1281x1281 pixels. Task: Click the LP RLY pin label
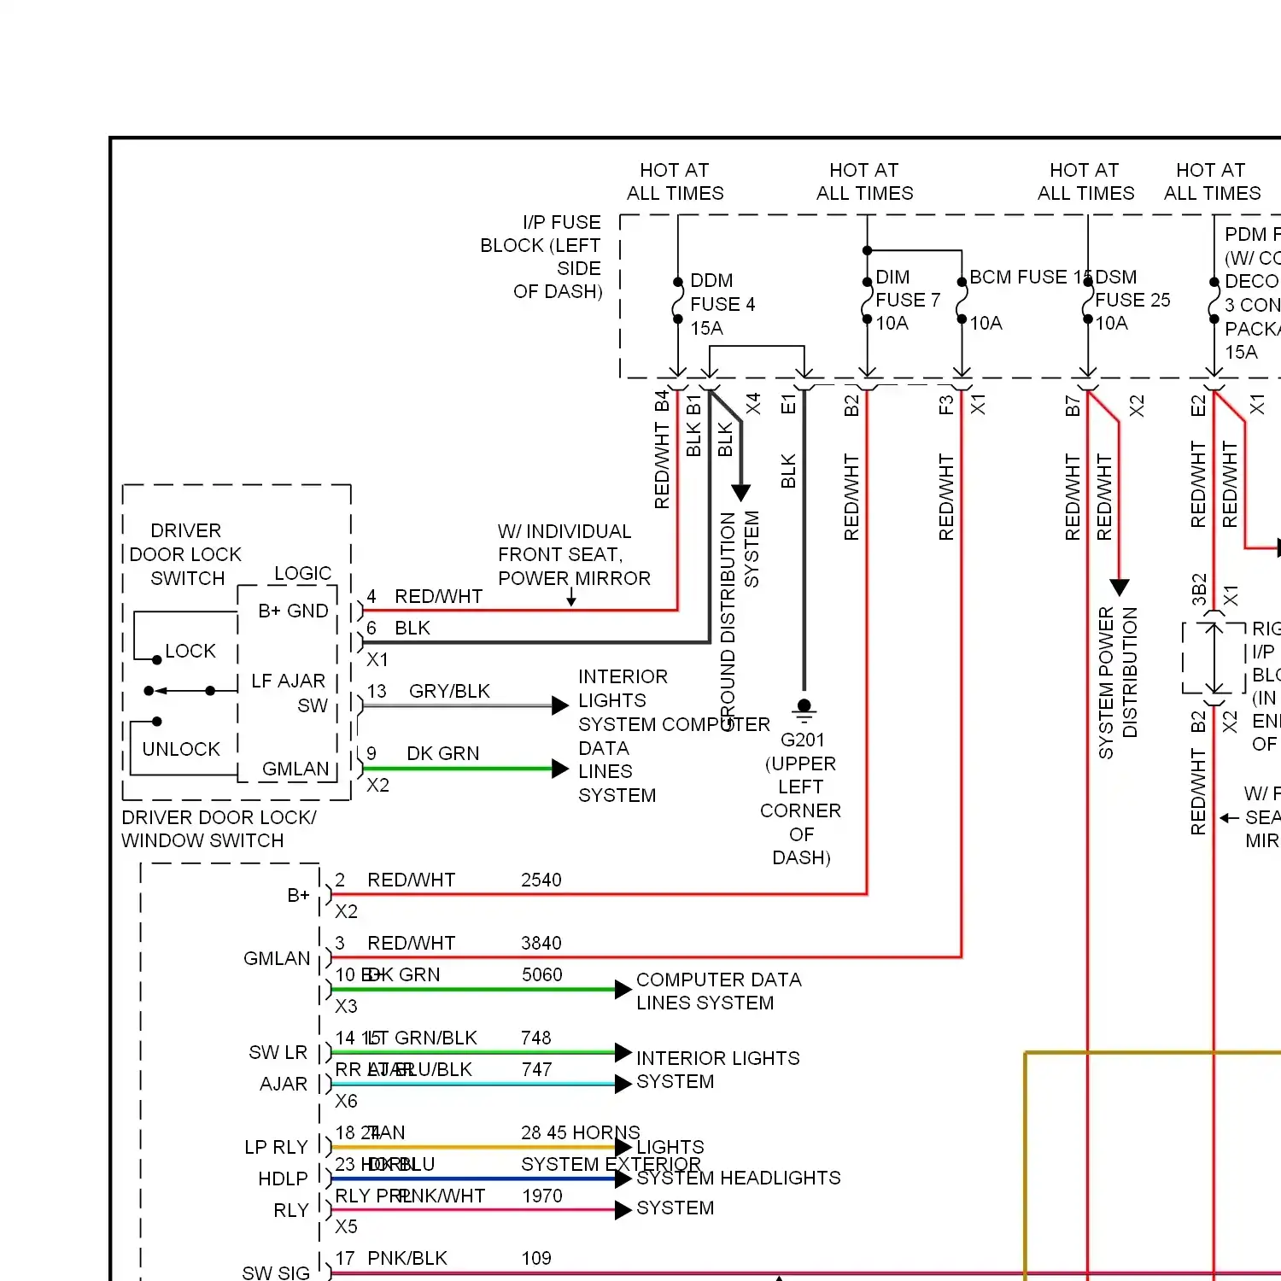[x=276, y=1147]
